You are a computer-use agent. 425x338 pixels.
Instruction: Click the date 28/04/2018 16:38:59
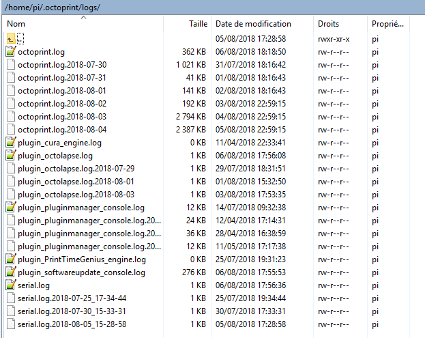coord(250,234)
